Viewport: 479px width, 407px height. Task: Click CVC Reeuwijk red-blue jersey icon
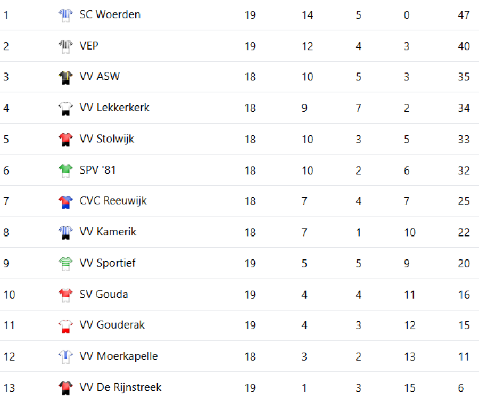[65, 201]
